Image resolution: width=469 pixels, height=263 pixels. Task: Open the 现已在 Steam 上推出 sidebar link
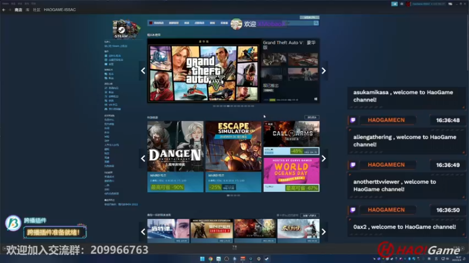click(115, 46)
